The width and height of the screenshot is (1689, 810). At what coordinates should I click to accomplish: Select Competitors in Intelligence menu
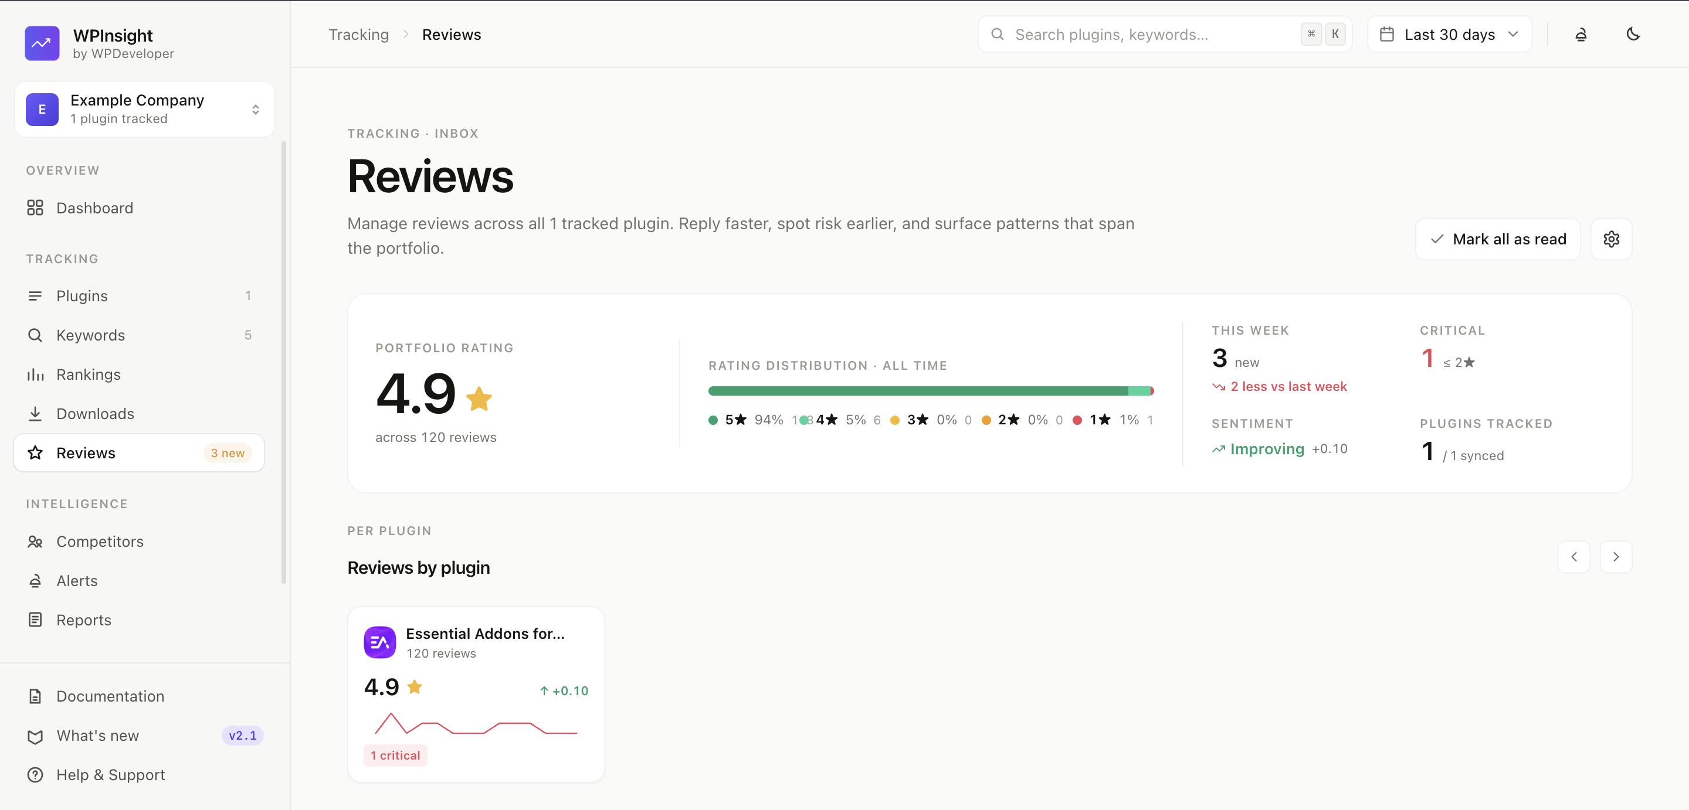point(138,542)
